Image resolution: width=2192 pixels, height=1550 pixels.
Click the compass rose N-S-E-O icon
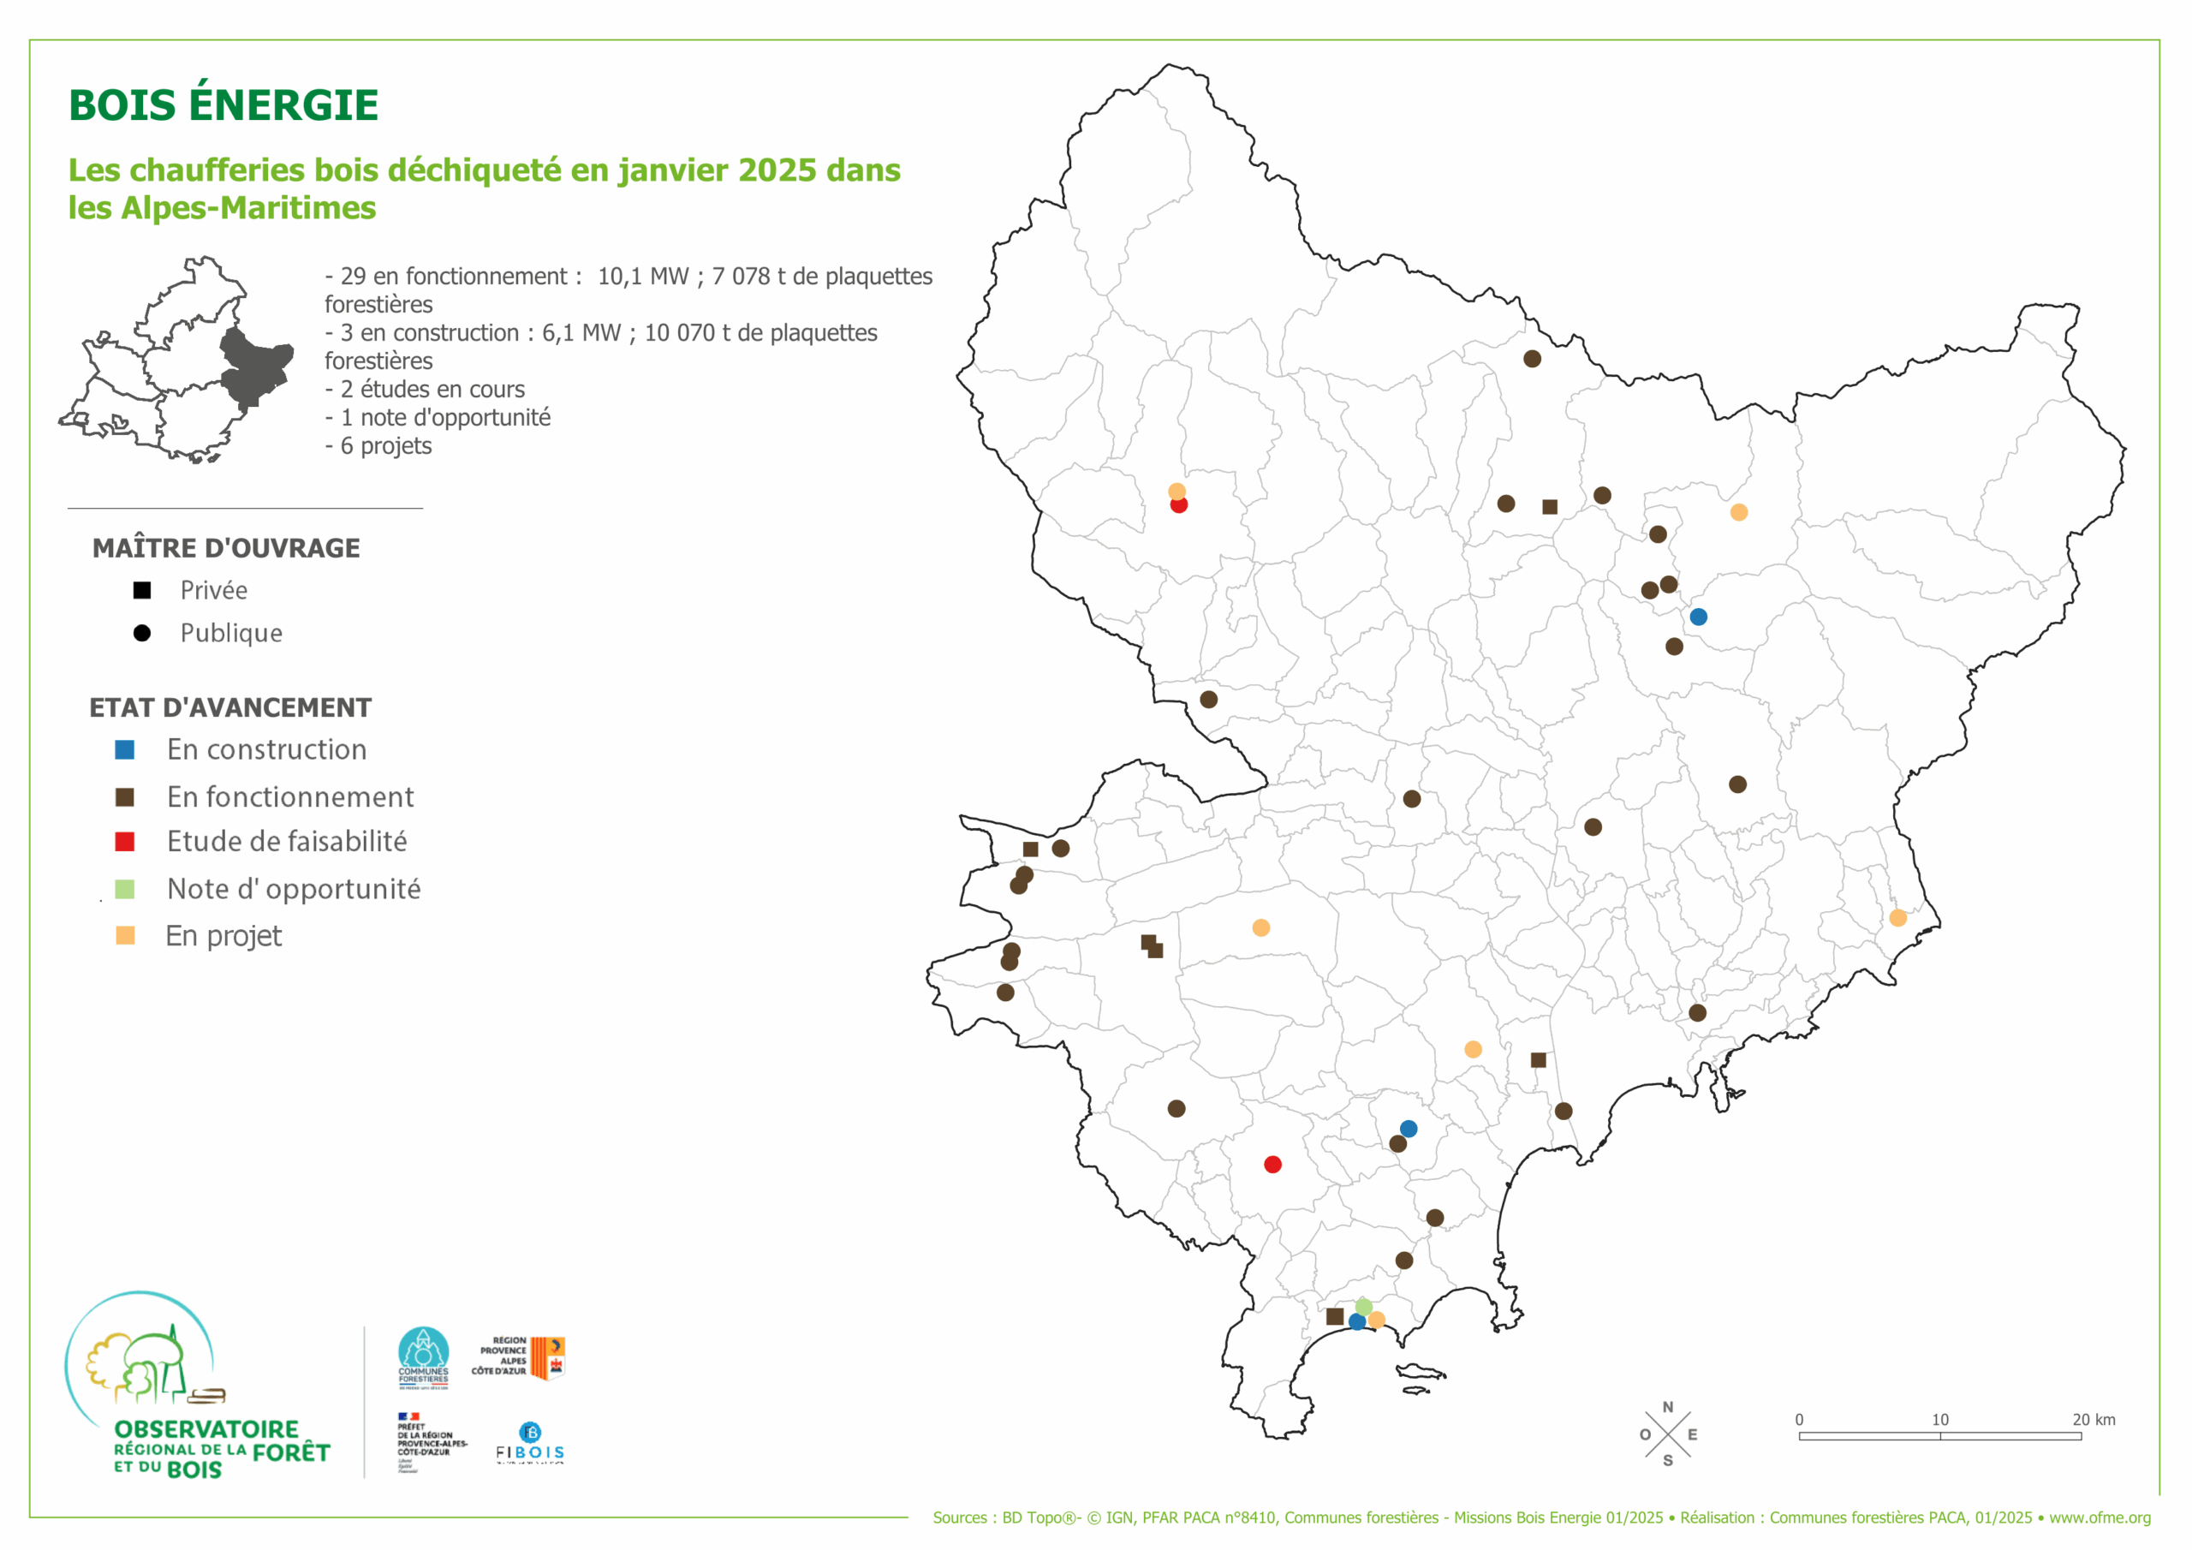(x=1668, y=1434)
